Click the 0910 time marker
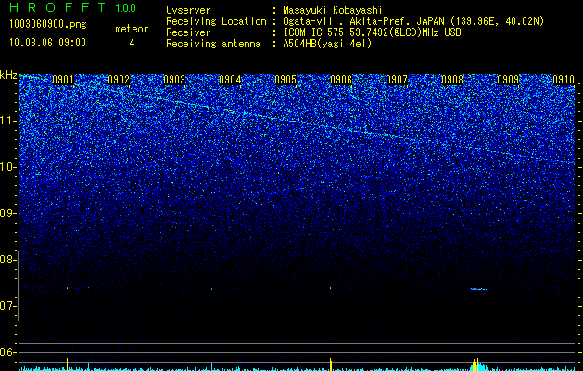This screenshot has width=583, height=371. (x=564, y=80)
